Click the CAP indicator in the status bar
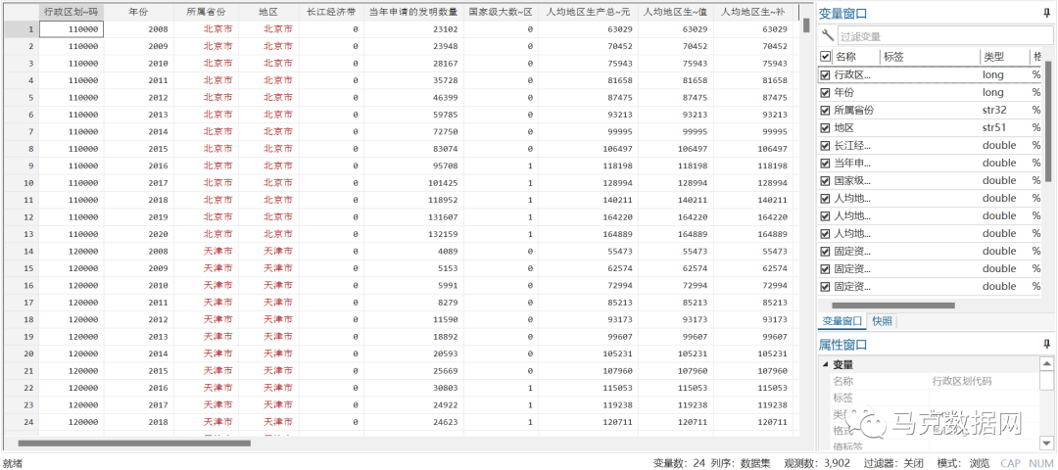Image resolution: width=1058 pixels, height=470 pixels. pos(1010,463)
